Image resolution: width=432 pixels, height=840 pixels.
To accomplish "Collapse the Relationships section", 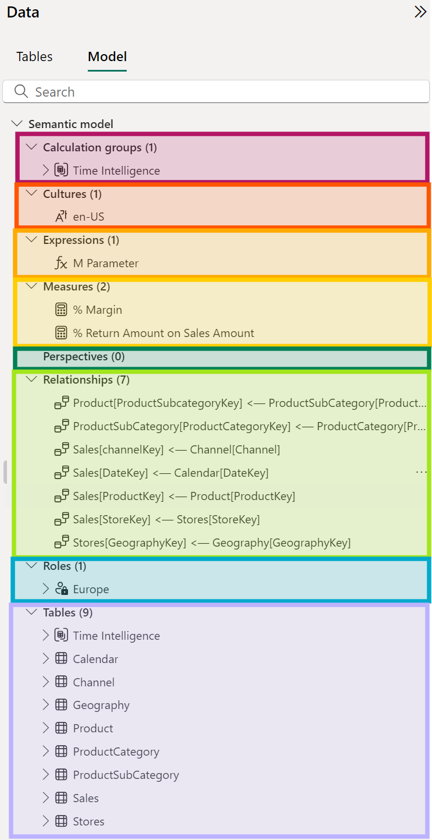I will tap(31, 380).
